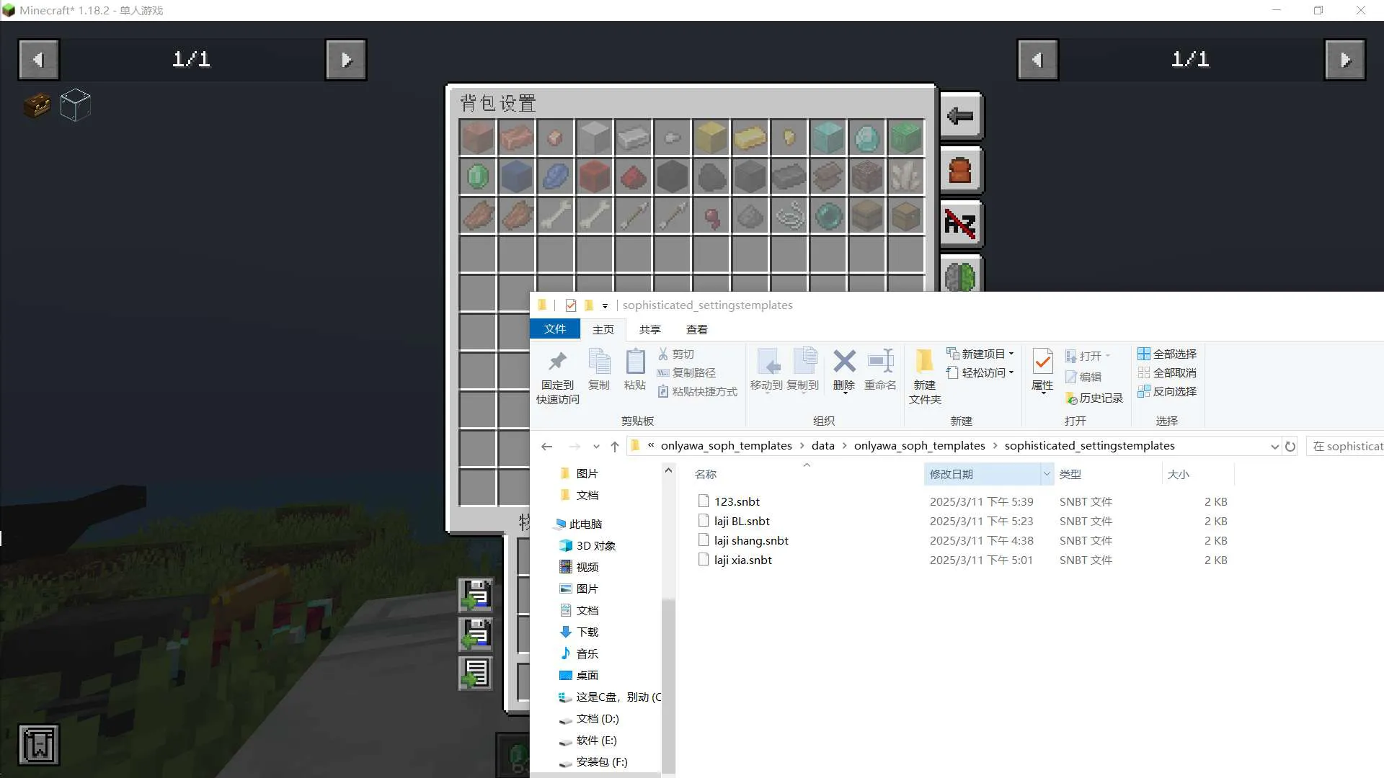Click Copy to in Explorer ribbon
This screenshot has height=778, width=1384.
tap(803, 370)
